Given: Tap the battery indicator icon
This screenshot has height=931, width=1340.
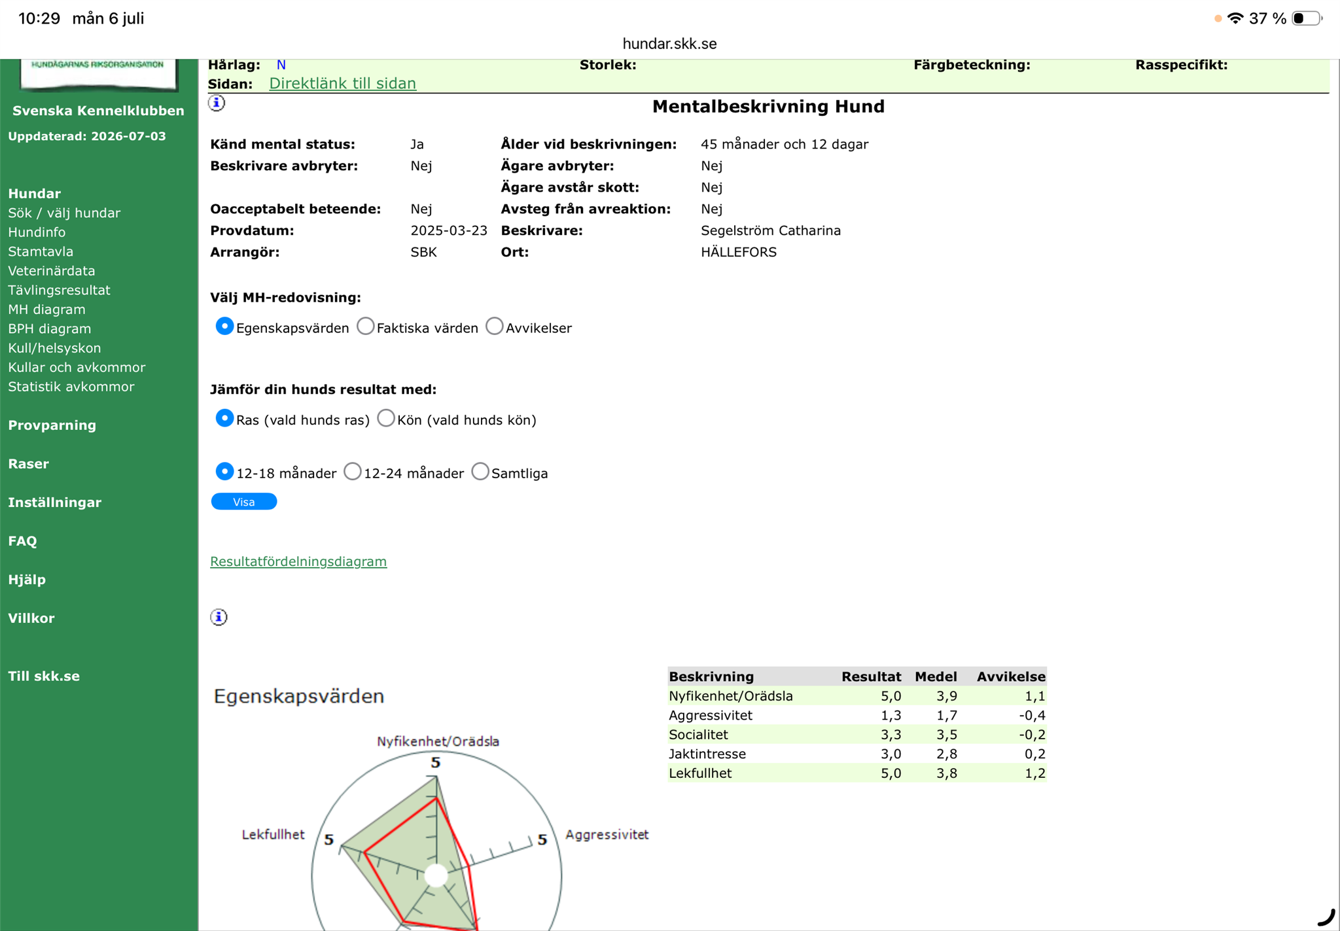Looking at the screenshot, I should point(1307,18).
